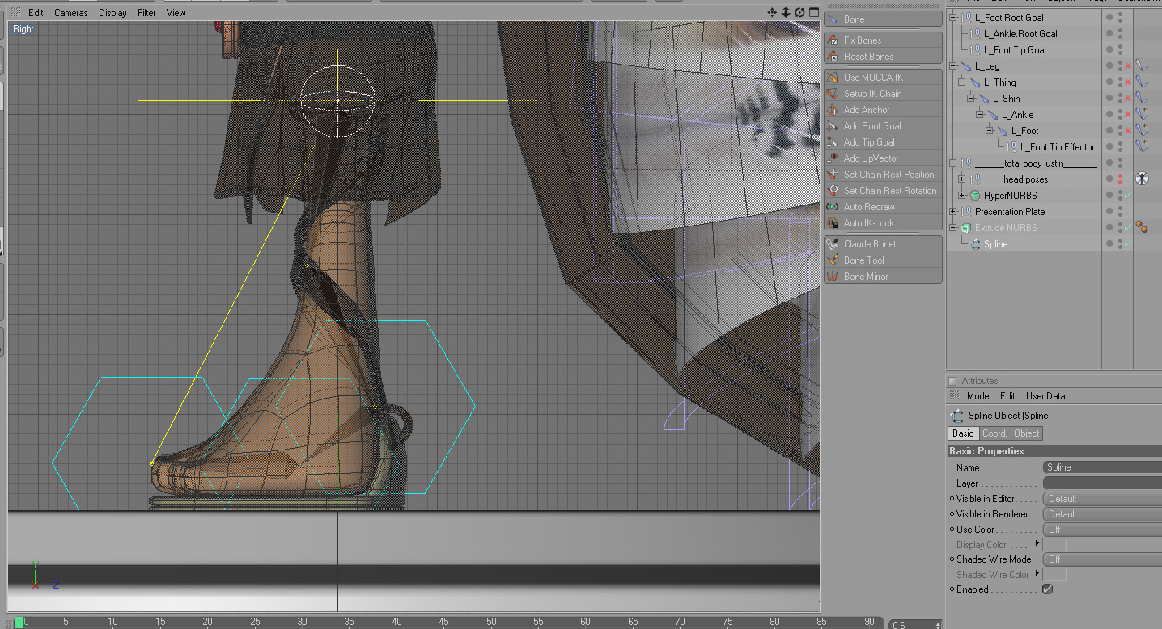1162x629 pixels.
Task: Click the Display Color swatch
Action: click(x=1054, y=545)
